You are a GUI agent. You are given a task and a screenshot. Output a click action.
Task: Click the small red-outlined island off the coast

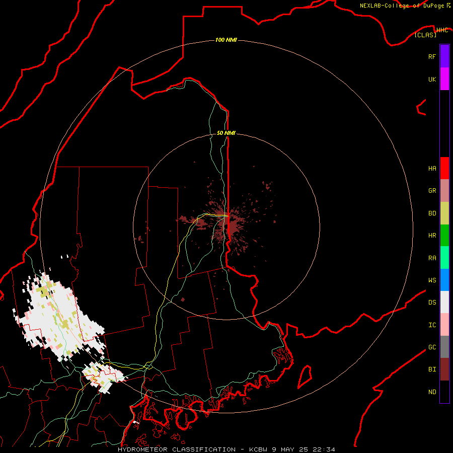pos(305,376)
